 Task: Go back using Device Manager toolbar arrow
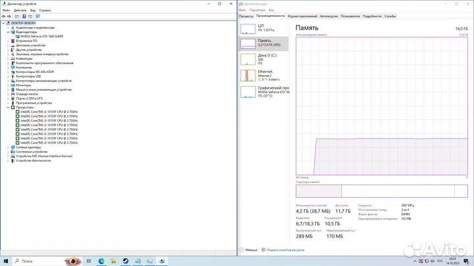pyautogui.click(x=3, y=16)
